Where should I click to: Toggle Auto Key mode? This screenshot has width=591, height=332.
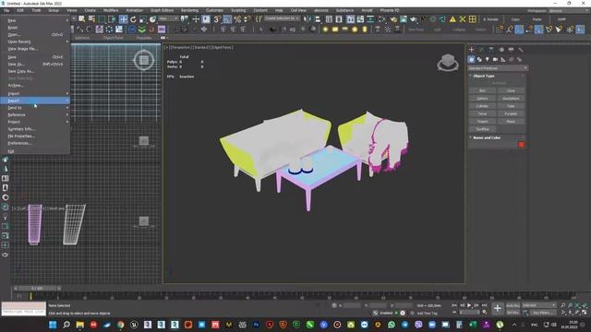513,305
